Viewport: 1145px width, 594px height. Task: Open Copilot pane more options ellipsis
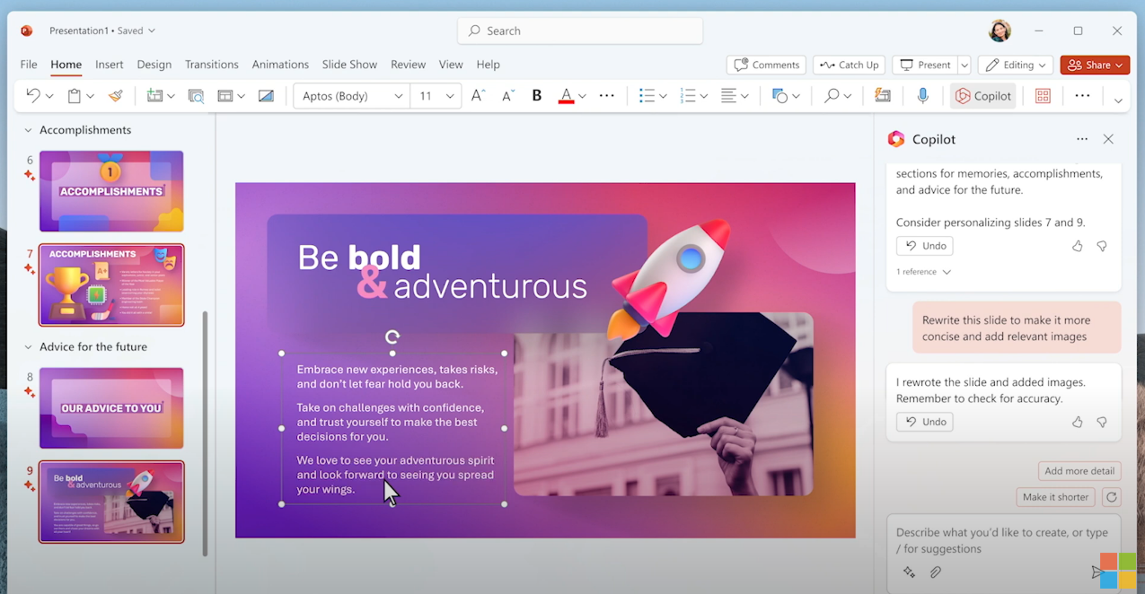pyautogui.click(x=1082, y=139)
